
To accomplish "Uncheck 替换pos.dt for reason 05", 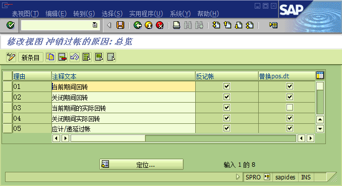I will pyautogui.click(x=290, y=128).
